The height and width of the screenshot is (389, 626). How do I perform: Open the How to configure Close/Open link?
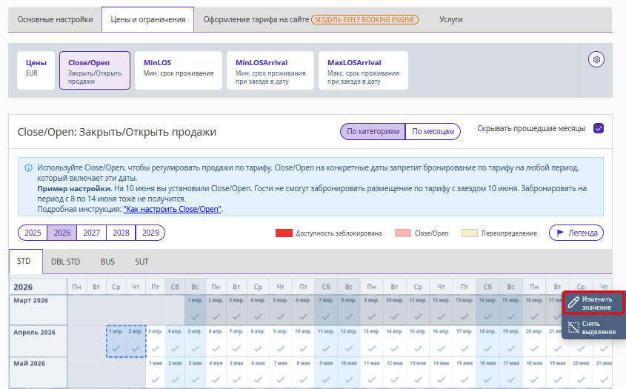coord(172,210)
